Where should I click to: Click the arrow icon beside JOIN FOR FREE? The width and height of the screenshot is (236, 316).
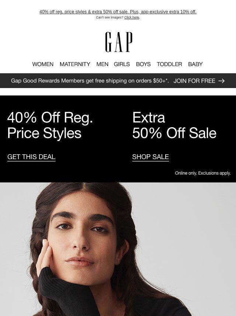pos(221,81)
